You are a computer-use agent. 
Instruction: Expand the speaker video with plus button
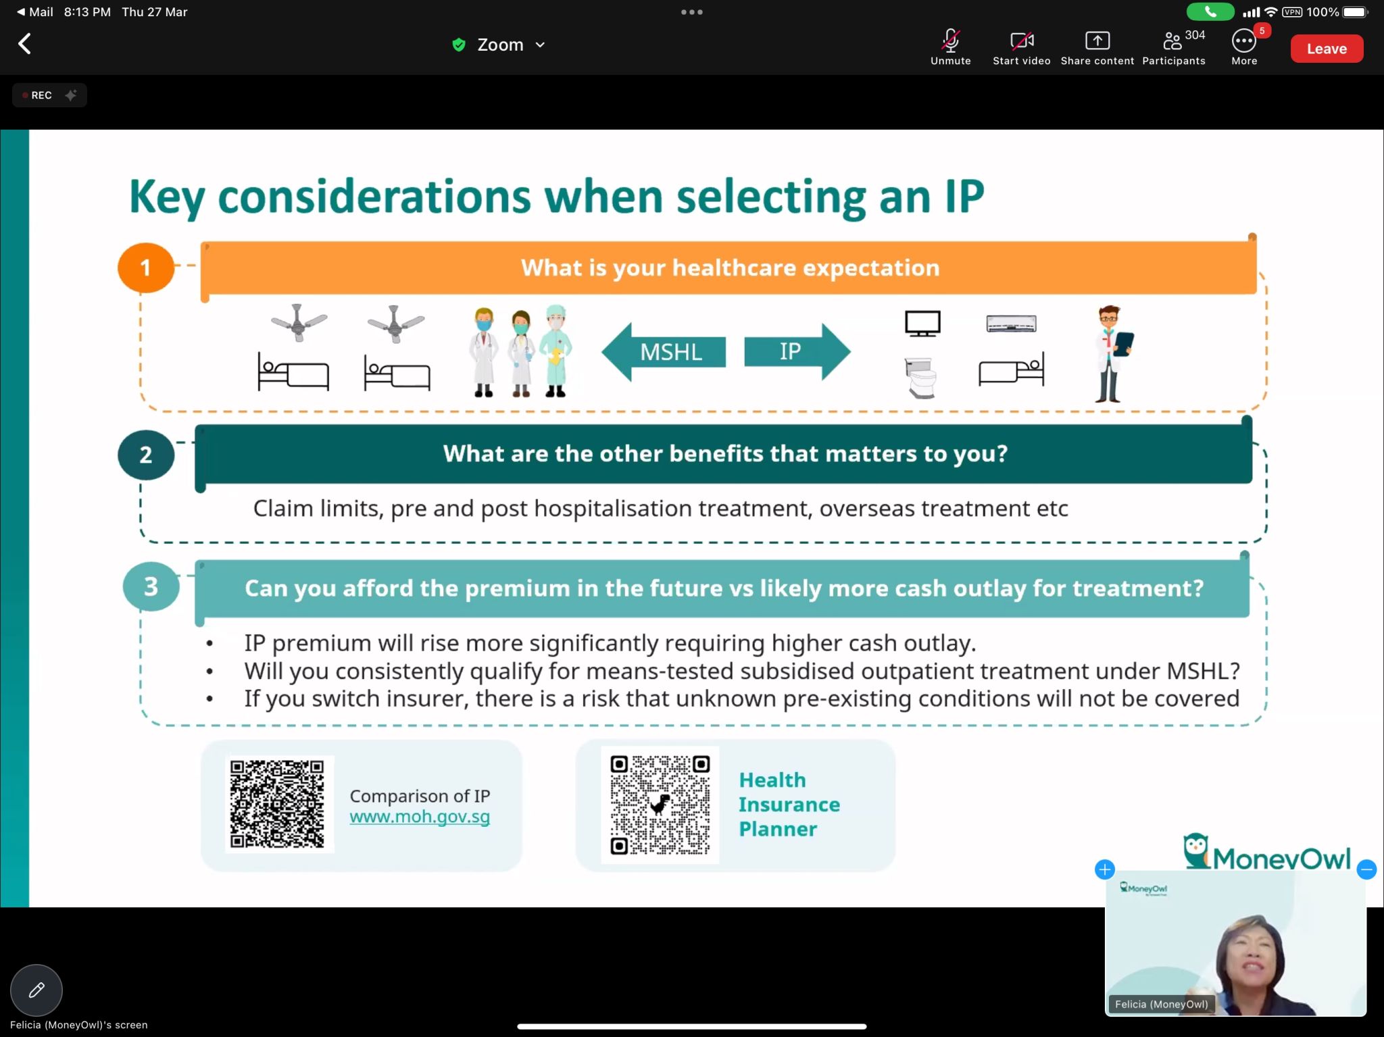(x=1105, y=869)
